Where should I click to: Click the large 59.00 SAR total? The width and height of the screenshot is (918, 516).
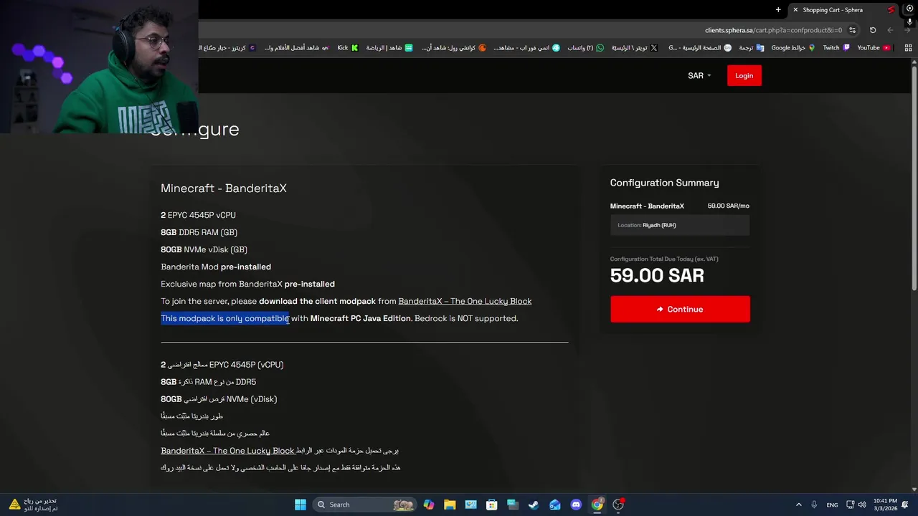[657, 275]
